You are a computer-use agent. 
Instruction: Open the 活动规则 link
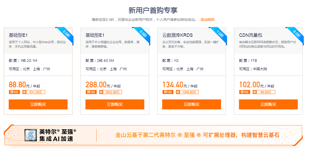[207, 19]
